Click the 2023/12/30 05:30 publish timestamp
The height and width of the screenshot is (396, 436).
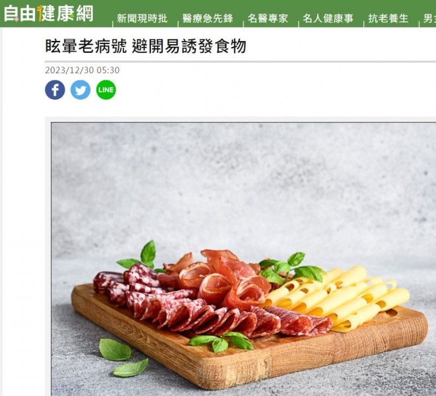click(x=82, y=70)
